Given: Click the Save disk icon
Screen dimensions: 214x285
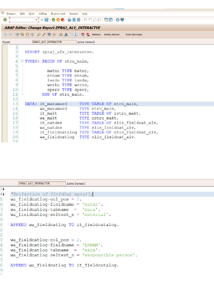Looking at the screenshot, I should [x=47, y=20].
